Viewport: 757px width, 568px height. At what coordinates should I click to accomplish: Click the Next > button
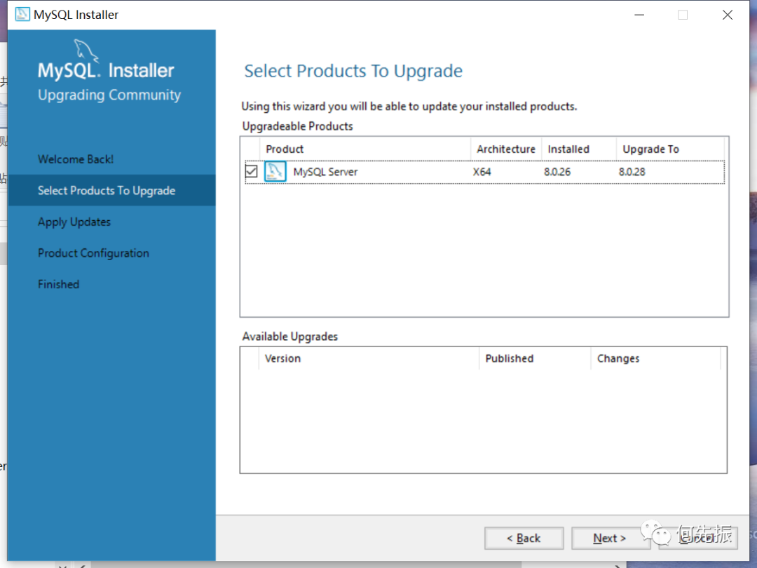611,538
